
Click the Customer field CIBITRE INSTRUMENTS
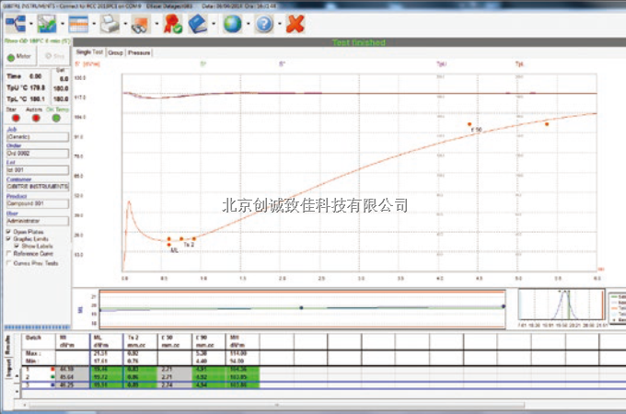[x=37, y=186]
